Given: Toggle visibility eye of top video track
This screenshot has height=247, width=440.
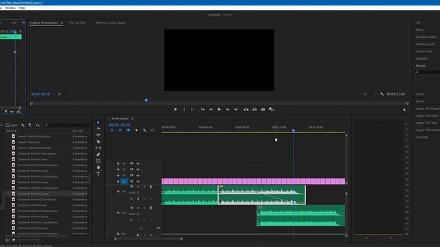Looking at the screenshot, I should tap(137, 163).
